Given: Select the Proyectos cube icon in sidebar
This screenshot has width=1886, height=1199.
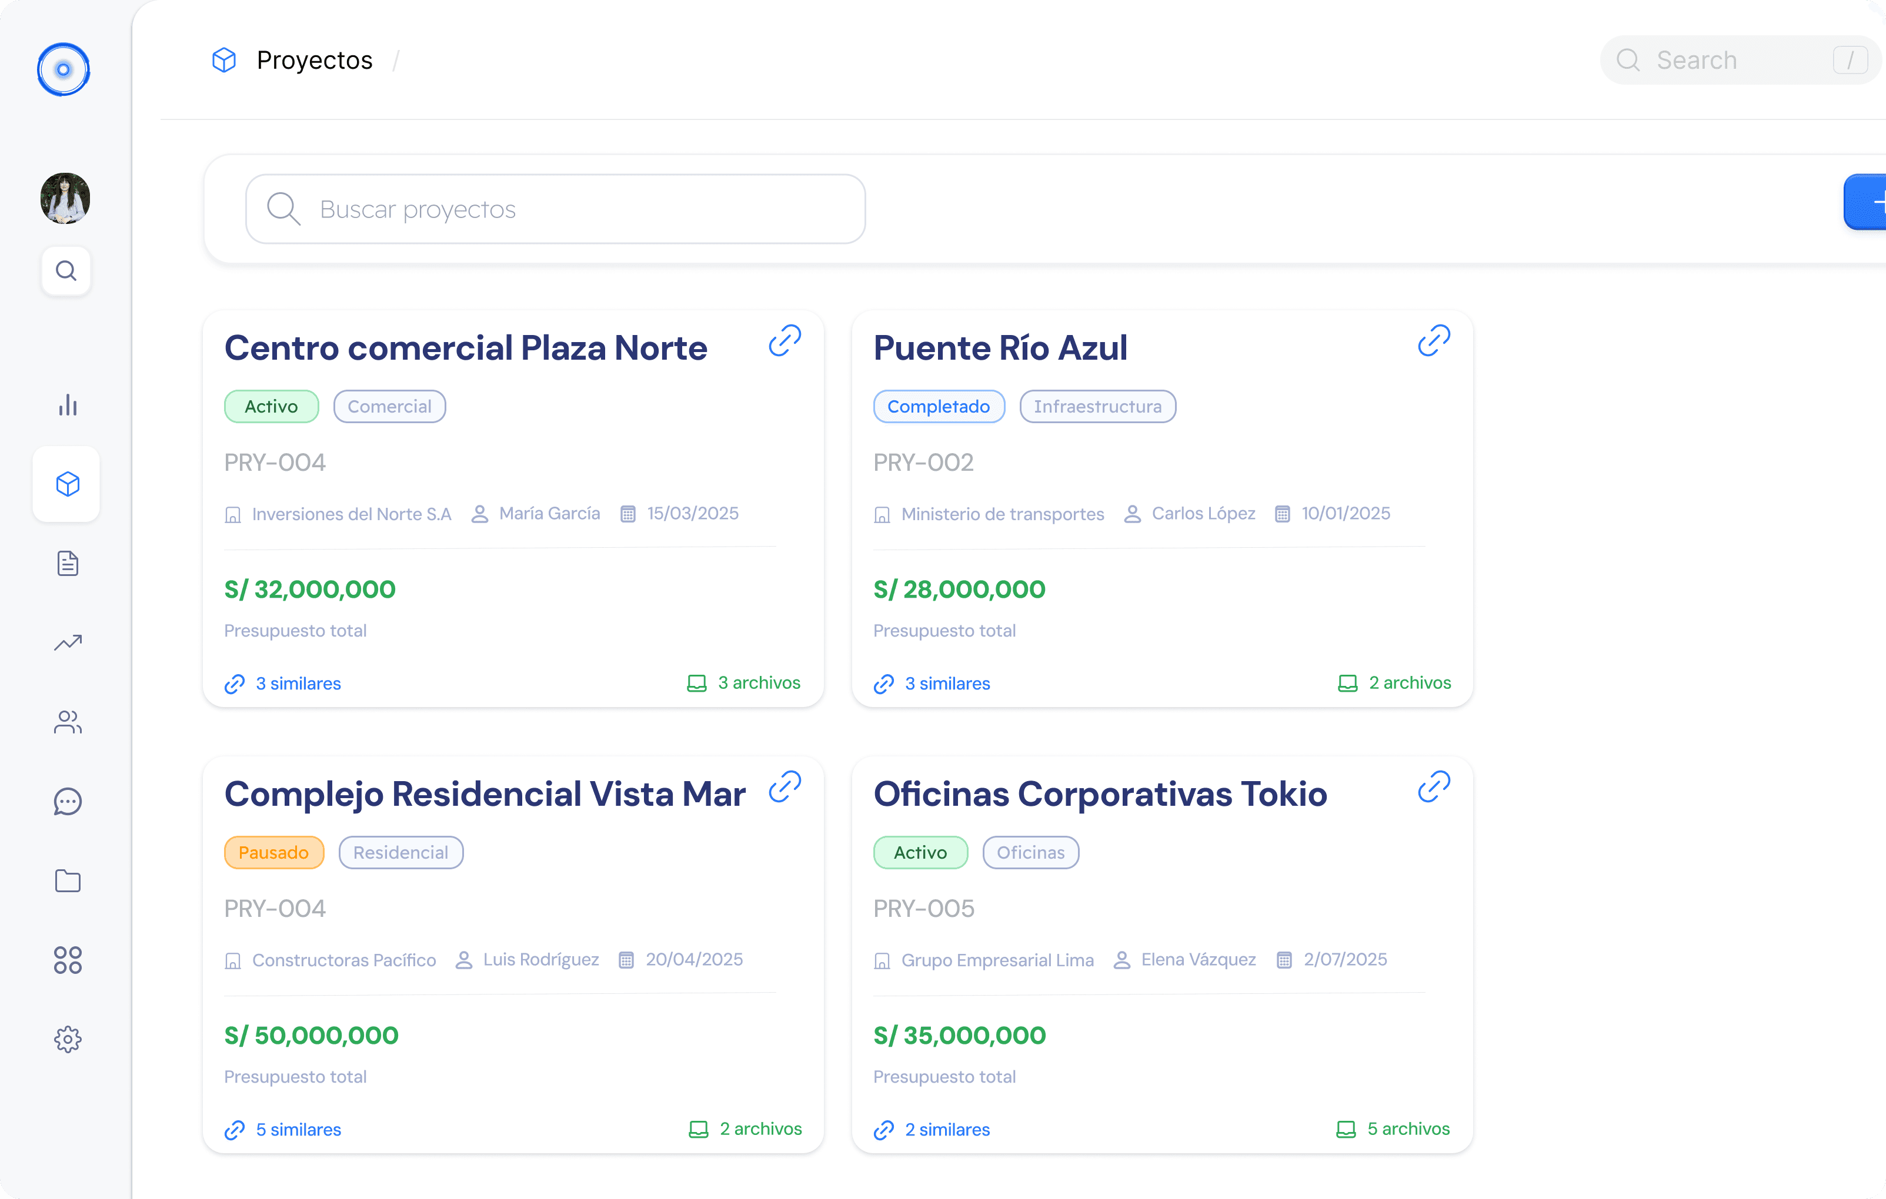Looking at the screenshot, I should [x=68, y=484].
